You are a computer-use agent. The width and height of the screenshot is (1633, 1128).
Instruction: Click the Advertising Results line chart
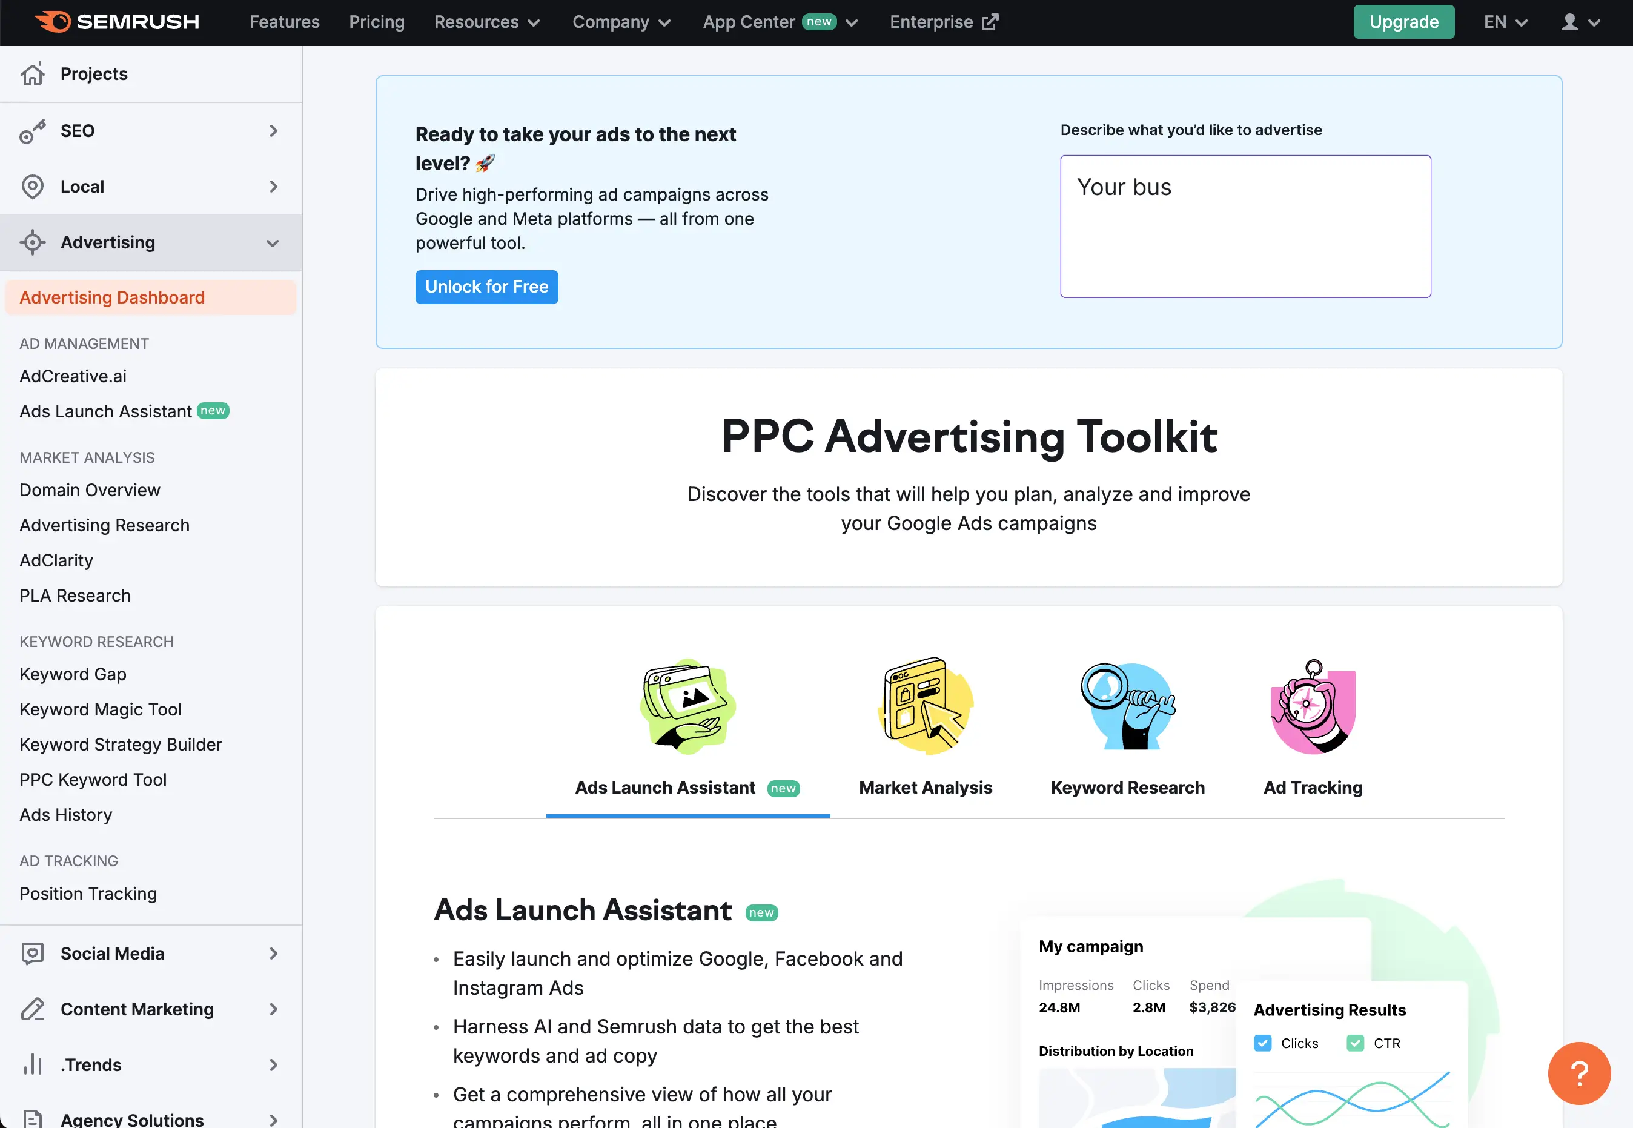(x=1352, y=1099)
